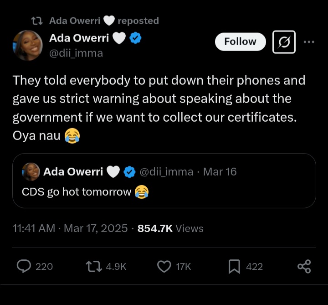Click the Grok slash icon button
The width and height of the screenshot is (328, 305).
(x=283, y=42)
